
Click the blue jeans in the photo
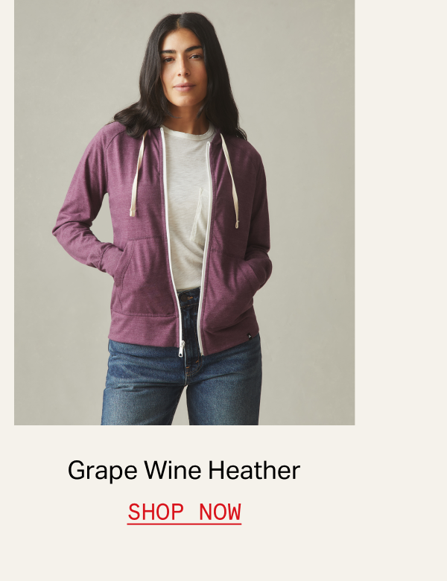pyautogui.click(x=181, y=385)
